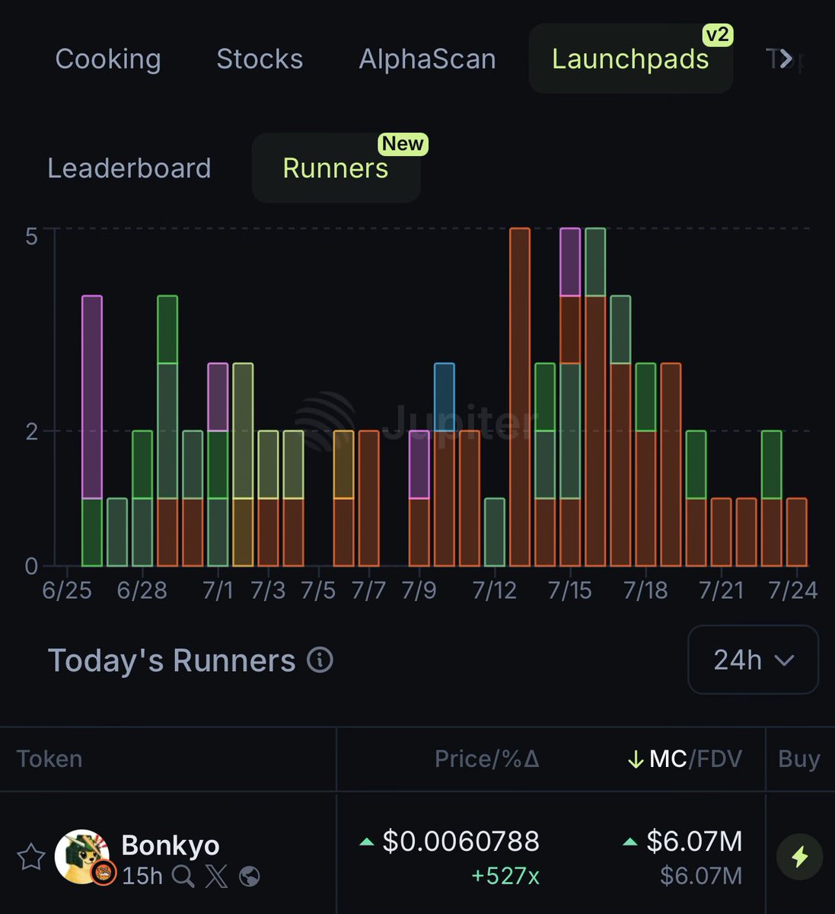Switch to the Stocks tab
Image resolution: width=835 pixels, height=914 pixels.
pyautogui.click(x=260, y=59)
